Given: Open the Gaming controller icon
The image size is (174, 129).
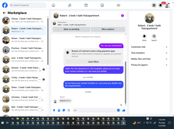Looking at the screenshot, I should click(x=118, y=5).
